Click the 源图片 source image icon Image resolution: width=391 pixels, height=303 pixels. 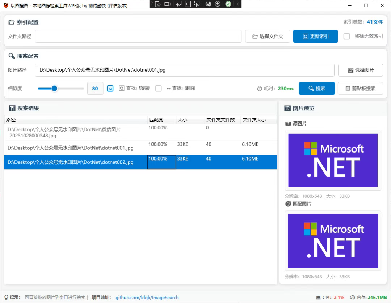click(x=288, y=123)
